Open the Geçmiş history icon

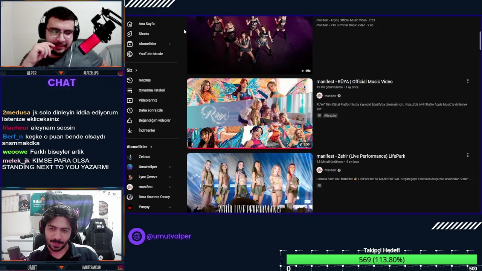pyautogui.click(x=130, y=80)
